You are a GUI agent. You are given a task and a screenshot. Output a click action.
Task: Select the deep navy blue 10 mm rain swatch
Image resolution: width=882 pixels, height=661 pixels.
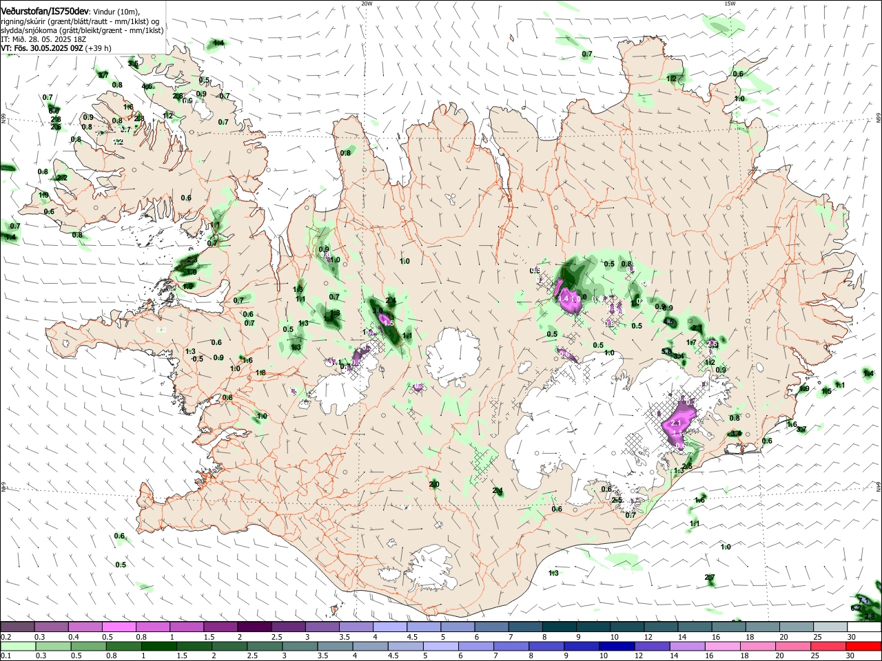pyautogui.click(x=616, y=647)
